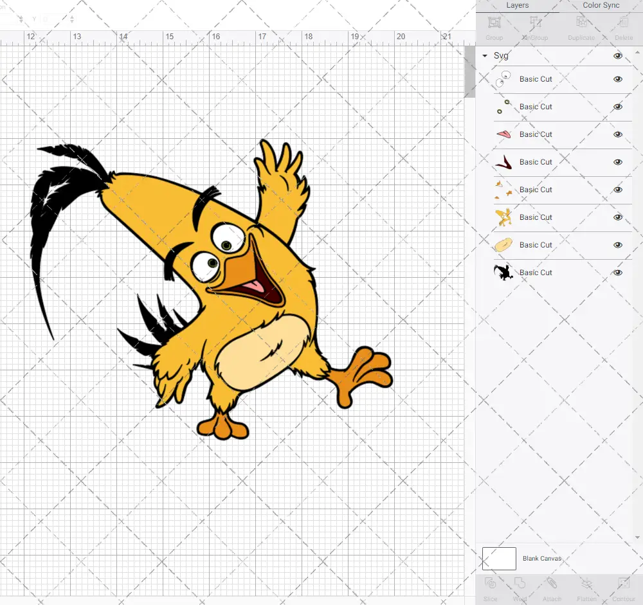The height and width of the screenshot is (605, 643).
Task: Select the yellow body layer thumbnail
Action: point(503,217)
